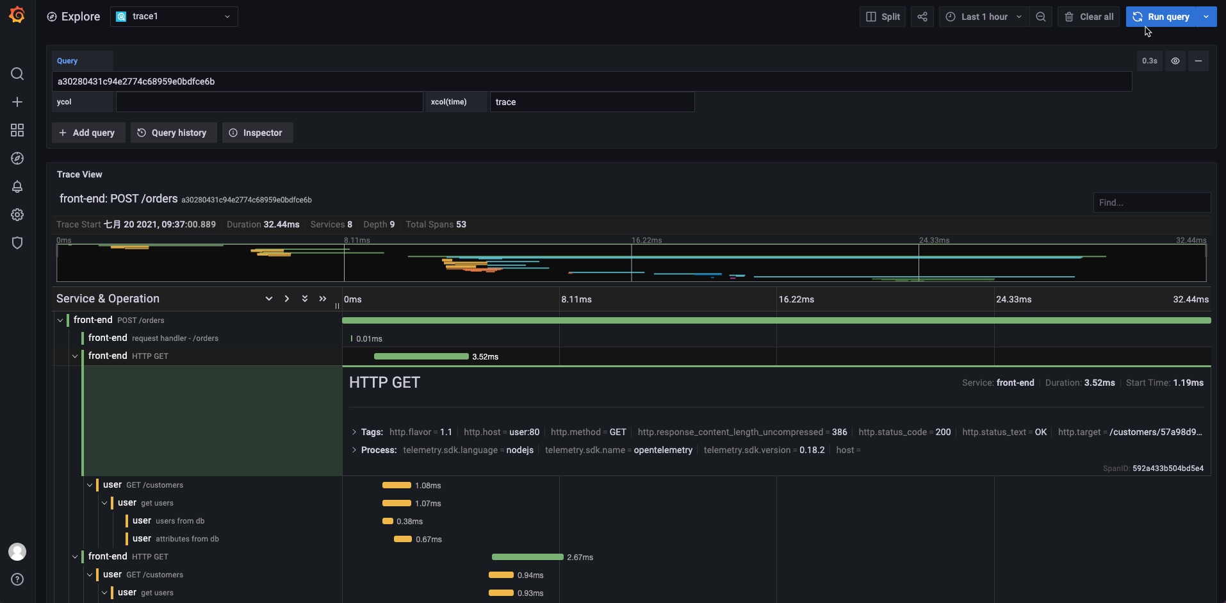Collapse the first front-end HTTP GET span
Viewport: 1226px width, 603px height.
pyautogui.click(x=75, y=356)
